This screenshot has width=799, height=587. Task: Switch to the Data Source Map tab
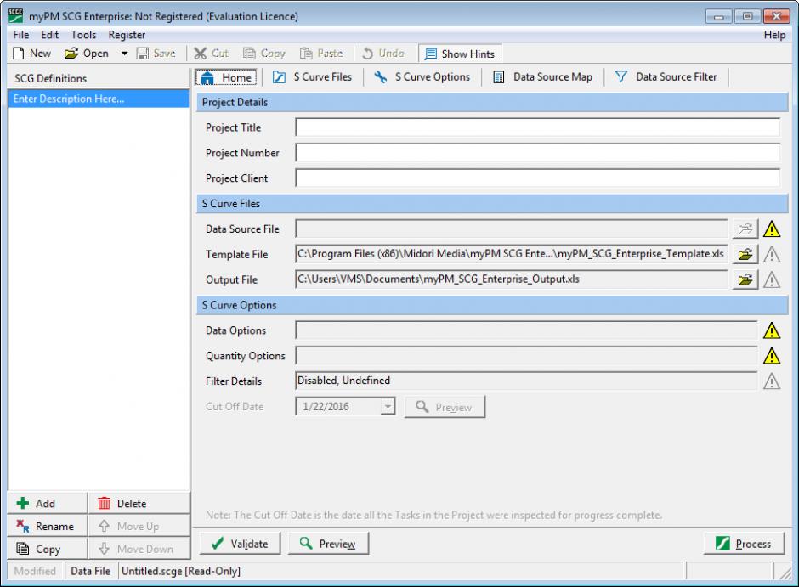pyautogui.click(x=542, y=77)
